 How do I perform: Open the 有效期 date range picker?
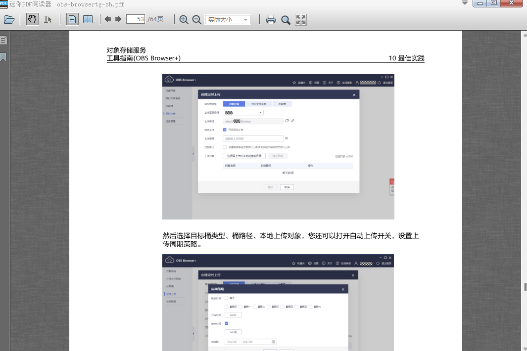(x=250, y=342)
